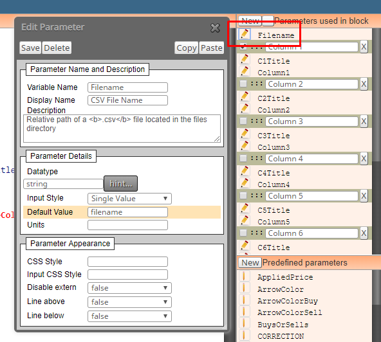Image resolution: width=381 pixels, height=342 pixels.
Task: Delete the Column 3 group via X
Action: point(364,122)
